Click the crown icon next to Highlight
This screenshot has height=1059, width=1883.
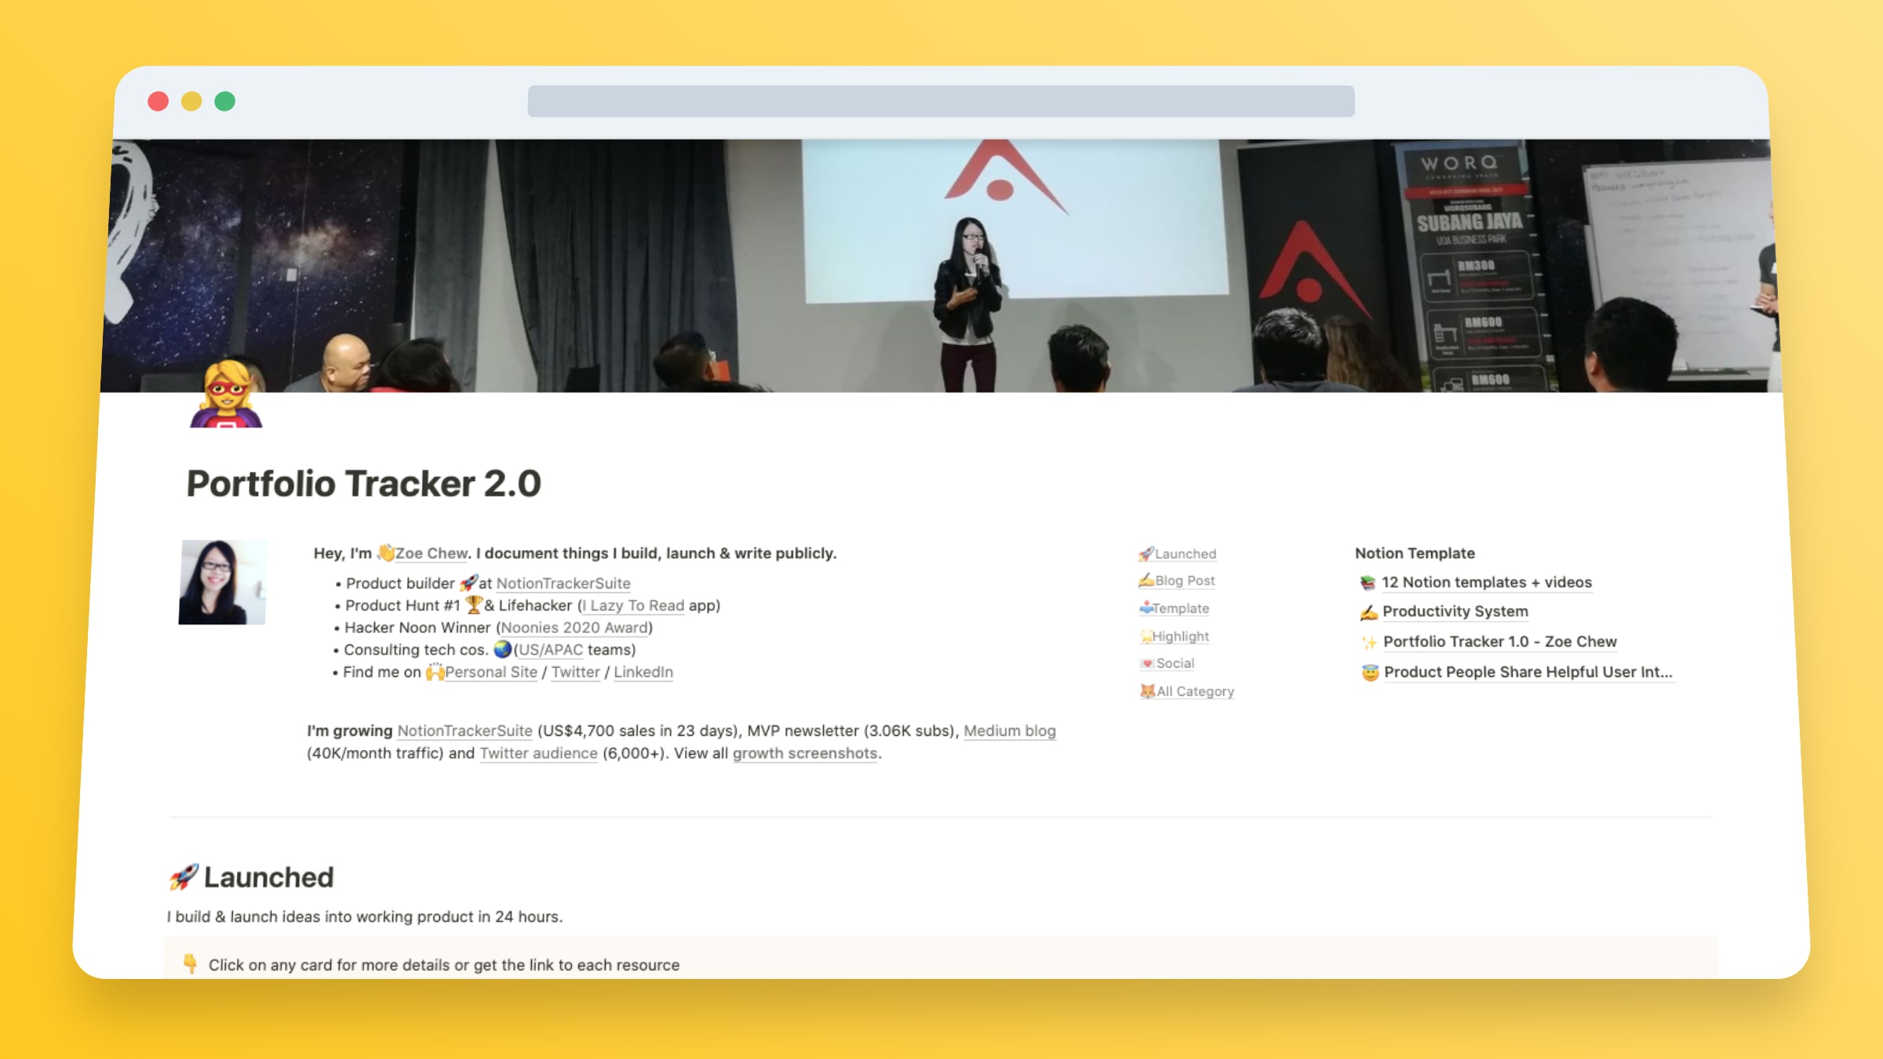(x=1145, y=636)
